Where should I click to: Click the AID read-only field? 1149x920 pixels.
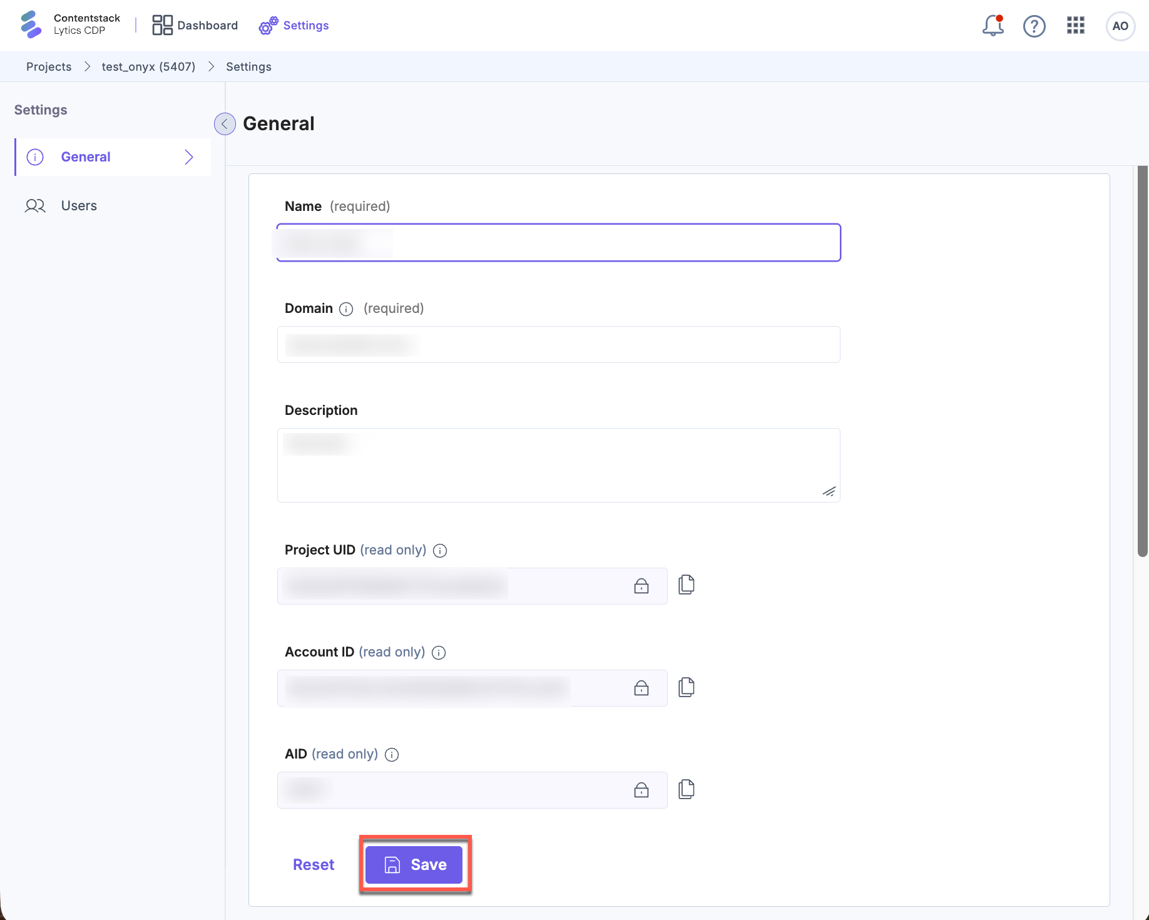[472, 790]
